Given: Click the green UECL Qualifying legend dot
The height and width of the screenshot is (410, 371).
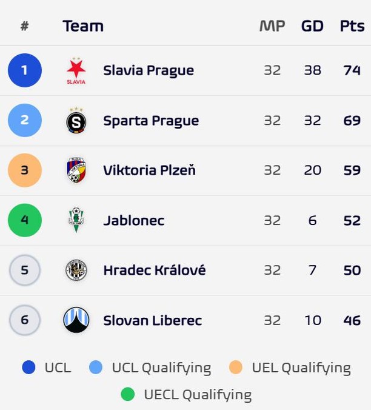Looking at the screenshot, I should tap(128, 394).
